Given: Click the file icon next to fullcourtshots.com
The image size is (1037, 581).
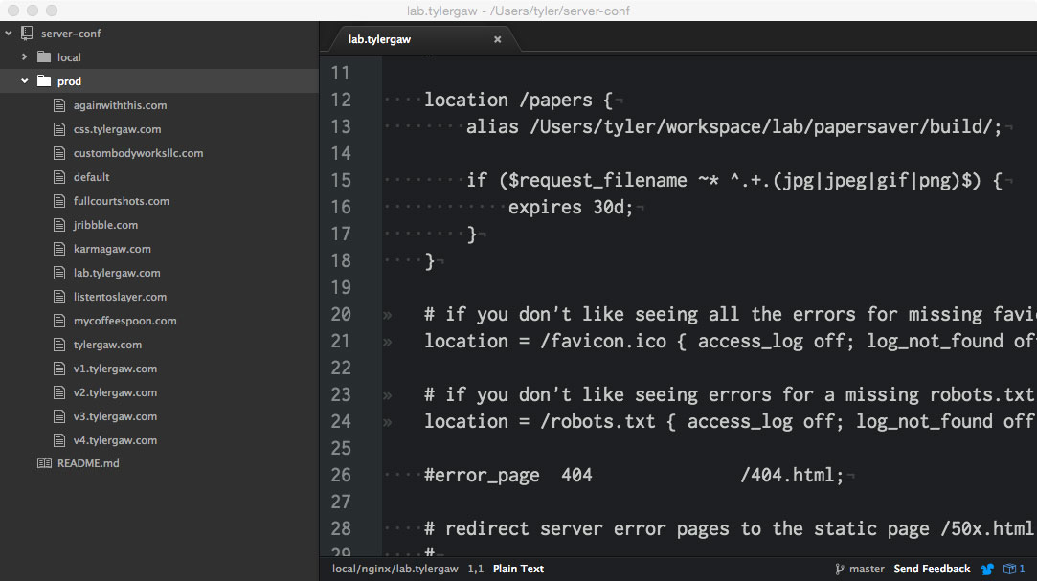Looking at the screenshot, I should pyautogui.click(x=59, y=200).
